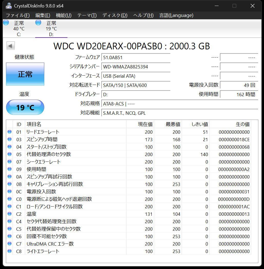This screenshot has height=269, width=264.
Task: Click the D: drive status orb
Action: pos(38,22)
